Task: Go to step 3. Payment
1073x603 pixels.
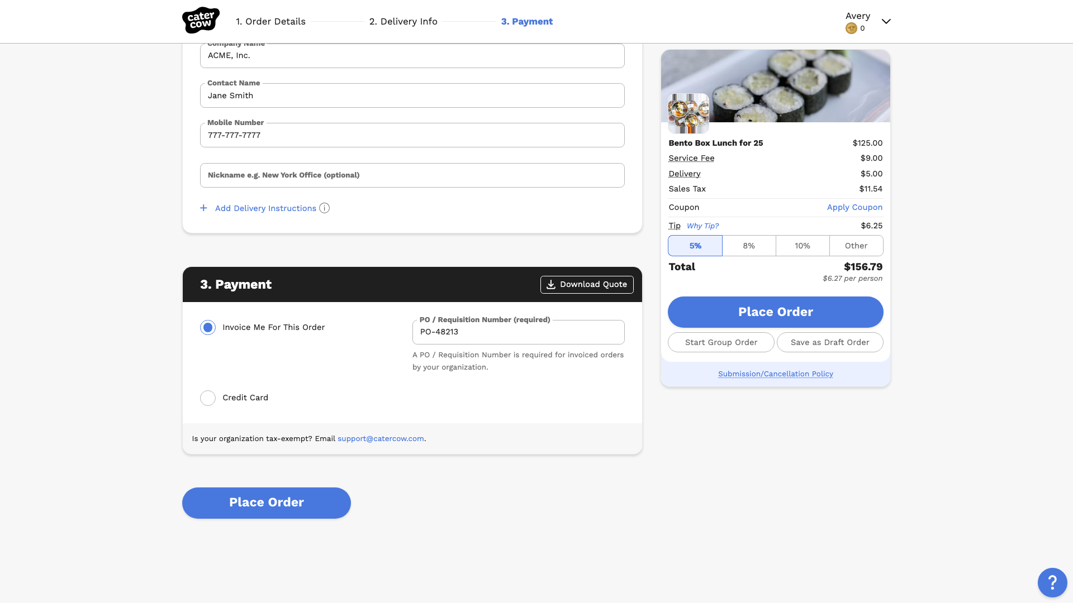Action: pyautogui.click(x=526, y=21)
